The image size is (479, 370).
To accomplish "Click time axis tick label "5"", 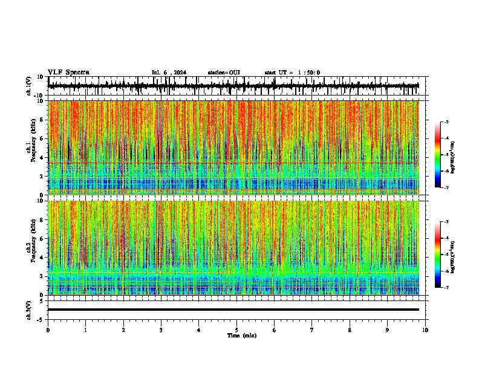I will click(236, 330).
